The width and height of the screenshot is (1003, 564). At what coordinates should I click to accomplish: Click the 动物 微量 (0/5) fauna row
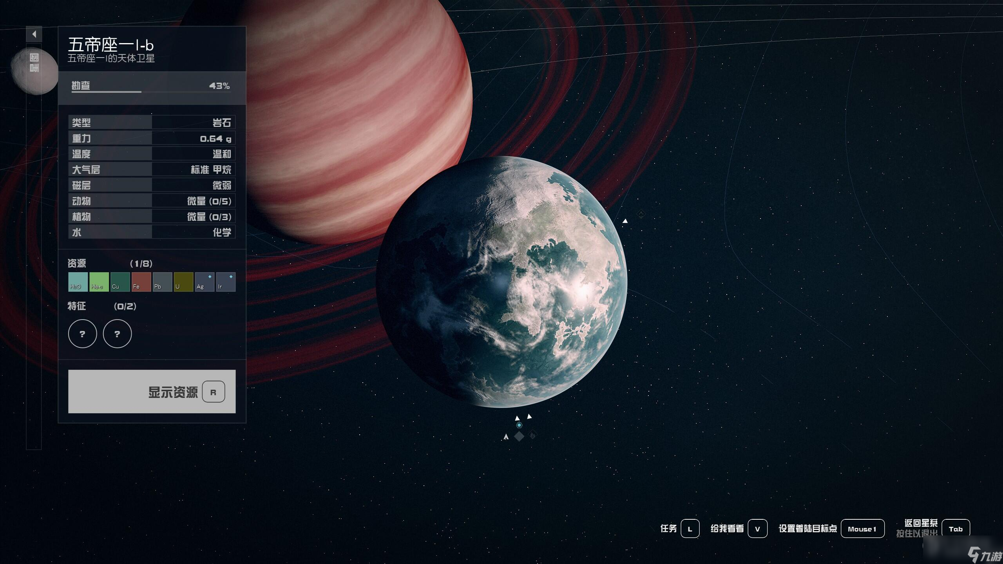[x=152, y=201]
